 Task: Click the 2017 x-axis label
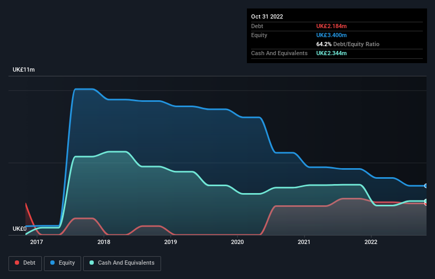(37, 242)
